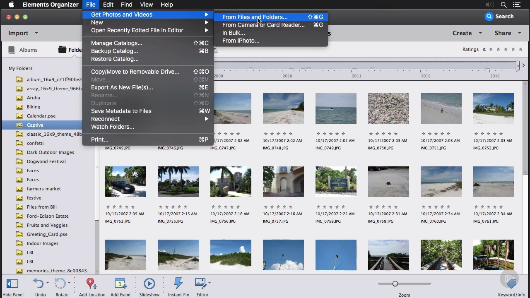Viewport: 530px width, 298px height.
Task: Click the Albums tab icon
Action: (12, 50)
